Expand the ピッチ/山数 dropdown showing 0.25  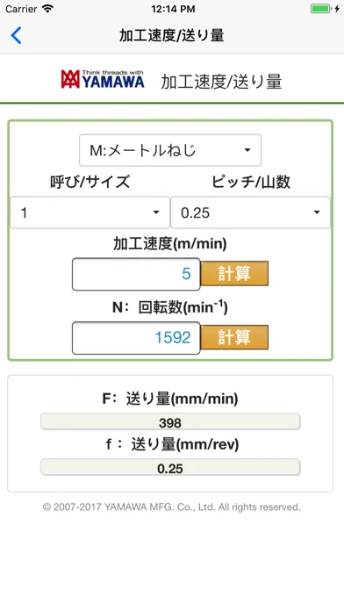(250, 212)
